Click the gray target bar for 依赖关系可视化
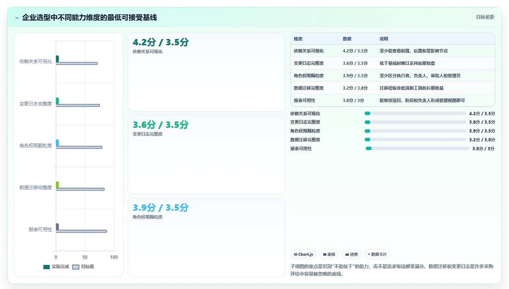This screenshot has height=289, width=509. (77, 63)
